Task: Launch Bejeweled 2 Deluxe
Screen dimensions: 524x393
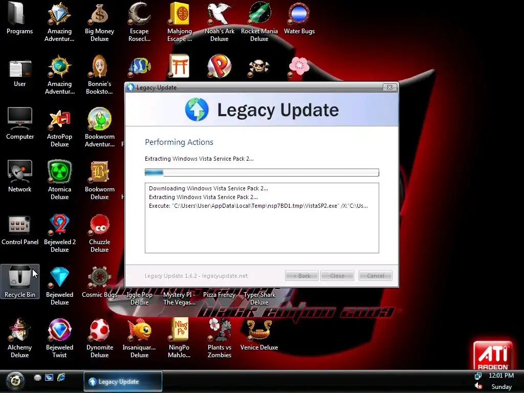Action: tap(59, 233)
